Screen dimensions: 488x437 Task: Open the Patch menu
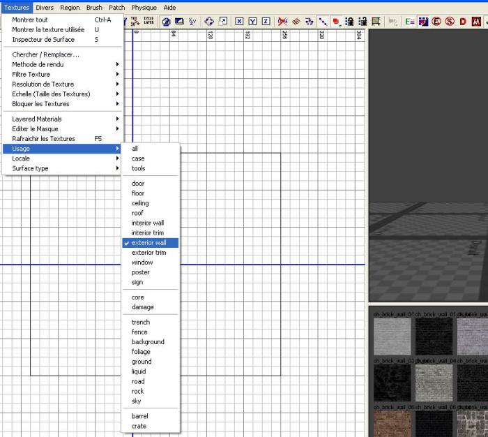point(117,8)
